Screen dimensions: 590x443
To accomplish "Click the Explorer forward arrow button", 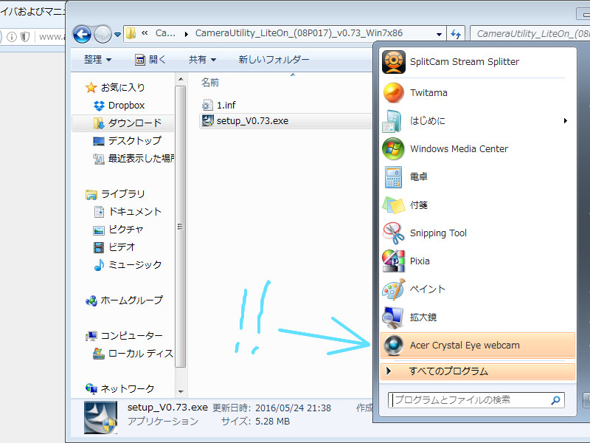I will pyautogui.click(x=103, y=35).
